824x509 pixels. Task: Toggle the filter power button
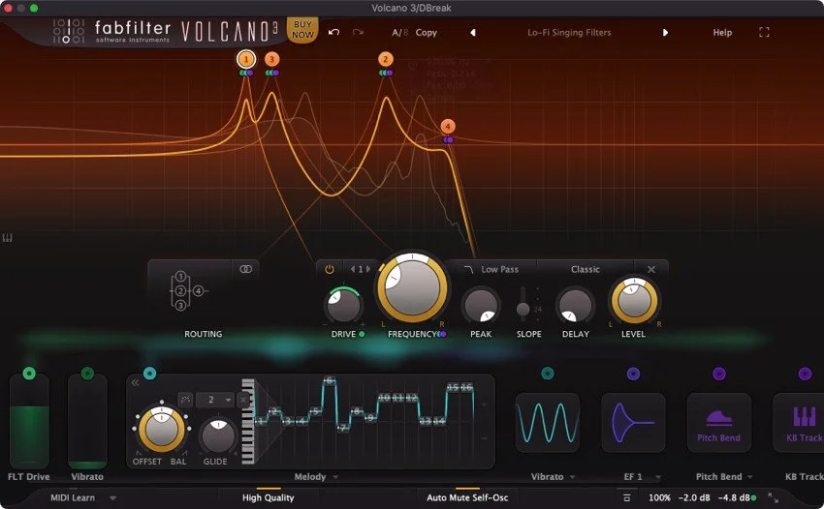[330, 269]
